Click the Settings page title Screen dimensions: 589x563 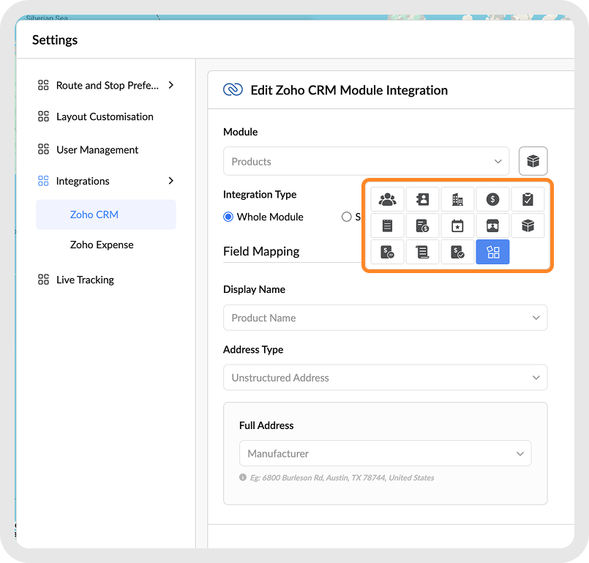[55, 40]
